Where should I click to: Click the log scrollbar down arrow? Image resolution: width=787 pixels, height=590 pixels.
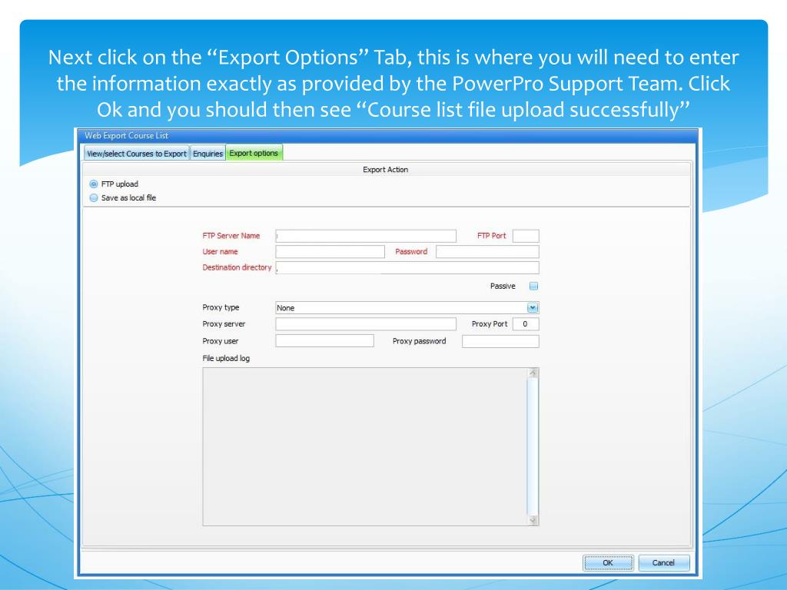coord(533,521)
